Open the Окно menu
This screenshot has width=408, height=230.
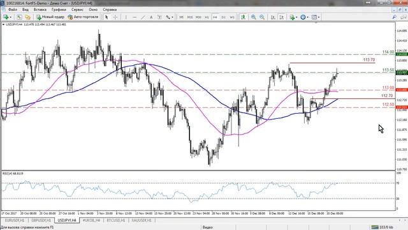coord(93,10)
